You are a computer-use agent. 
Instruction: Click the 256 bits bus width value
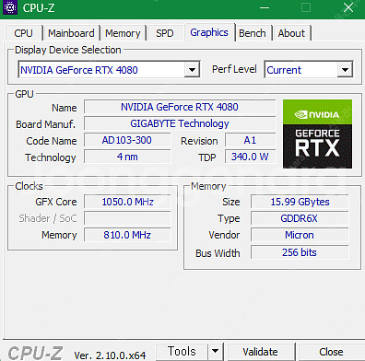coord(300,252)
